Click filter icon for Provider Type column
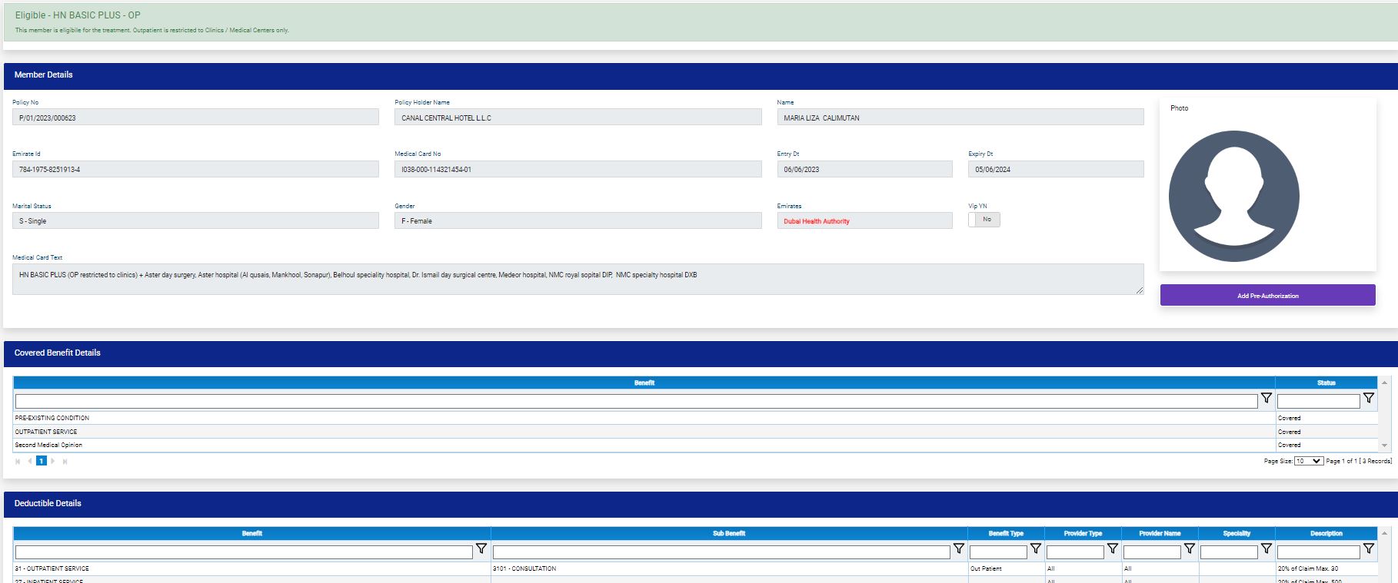 (x=1112, y=549)
